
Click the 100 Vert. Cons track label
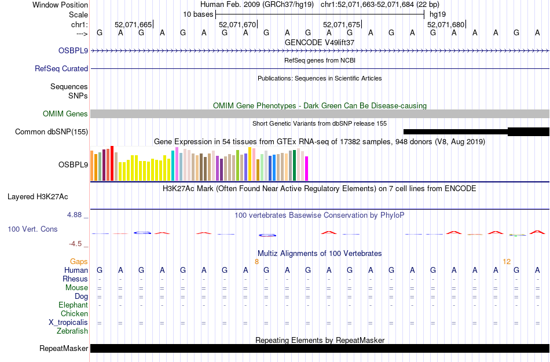tap(32, 229)
